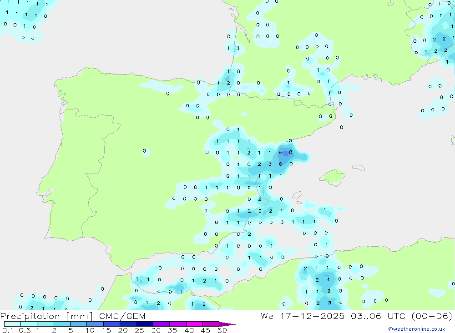The width and height of the screenshot is (455, 333).
Task: Click the "17-12-2025" date text
Action: 312,316
